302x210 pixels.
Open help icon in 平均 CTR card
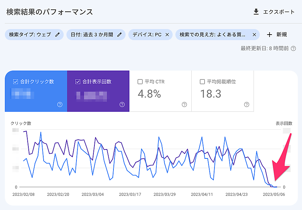click(184, 104)
